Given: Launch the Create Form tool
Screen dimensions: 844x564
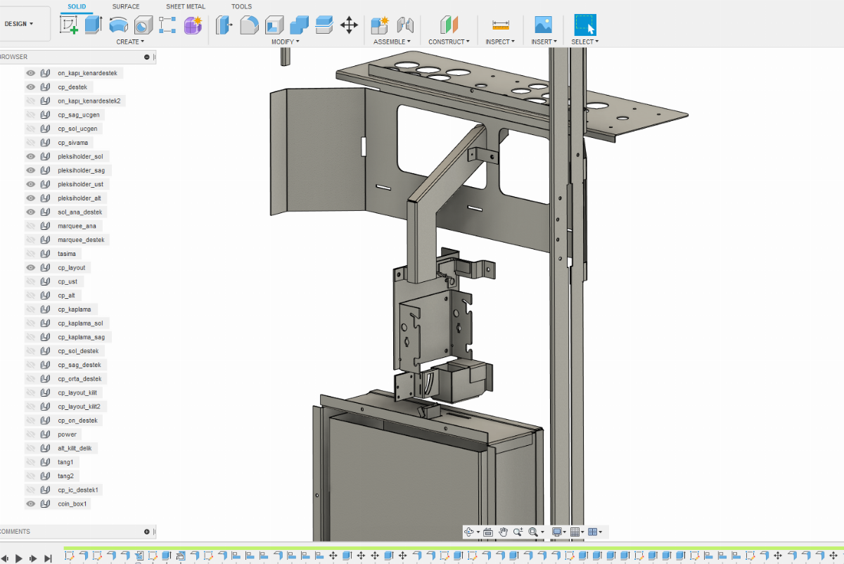Looking at the screenshot, I should [x=193, y=25].
